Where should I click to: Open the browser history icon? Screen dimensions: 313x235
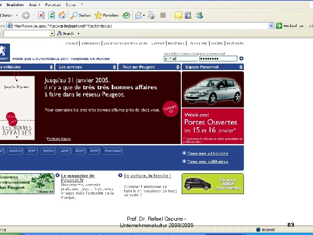(x=126, y=15)
